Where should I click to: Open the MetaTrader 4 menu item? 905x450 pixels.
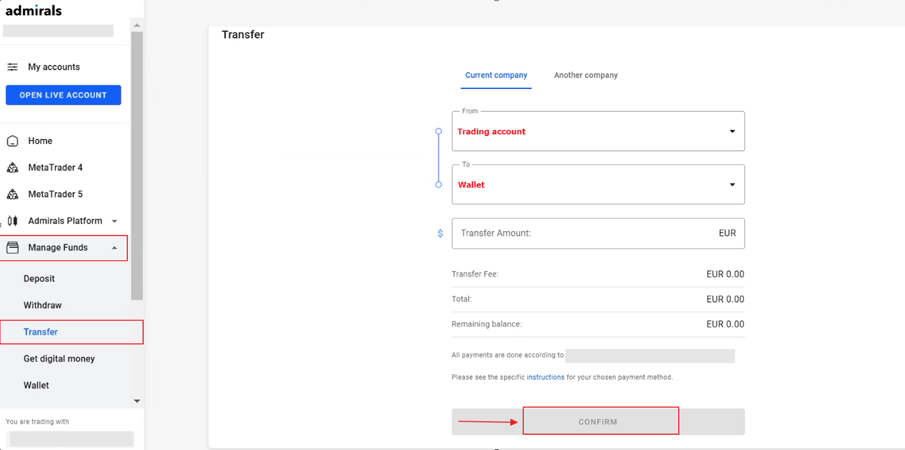[x=55, y=167]
